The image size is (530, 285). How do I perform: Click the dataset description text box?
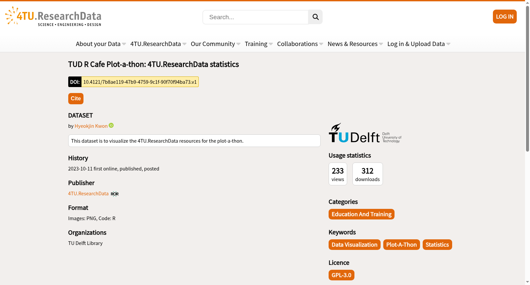pos(194,141)
